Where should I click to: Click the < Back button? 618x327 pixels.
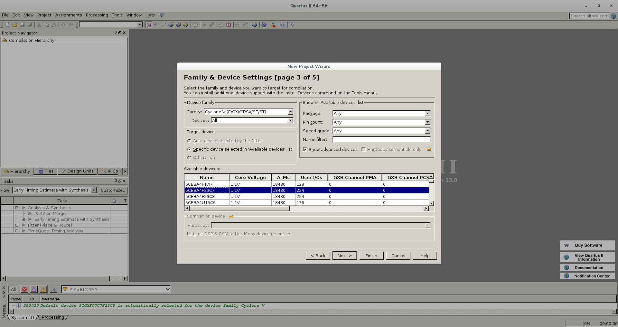(318, 256)
